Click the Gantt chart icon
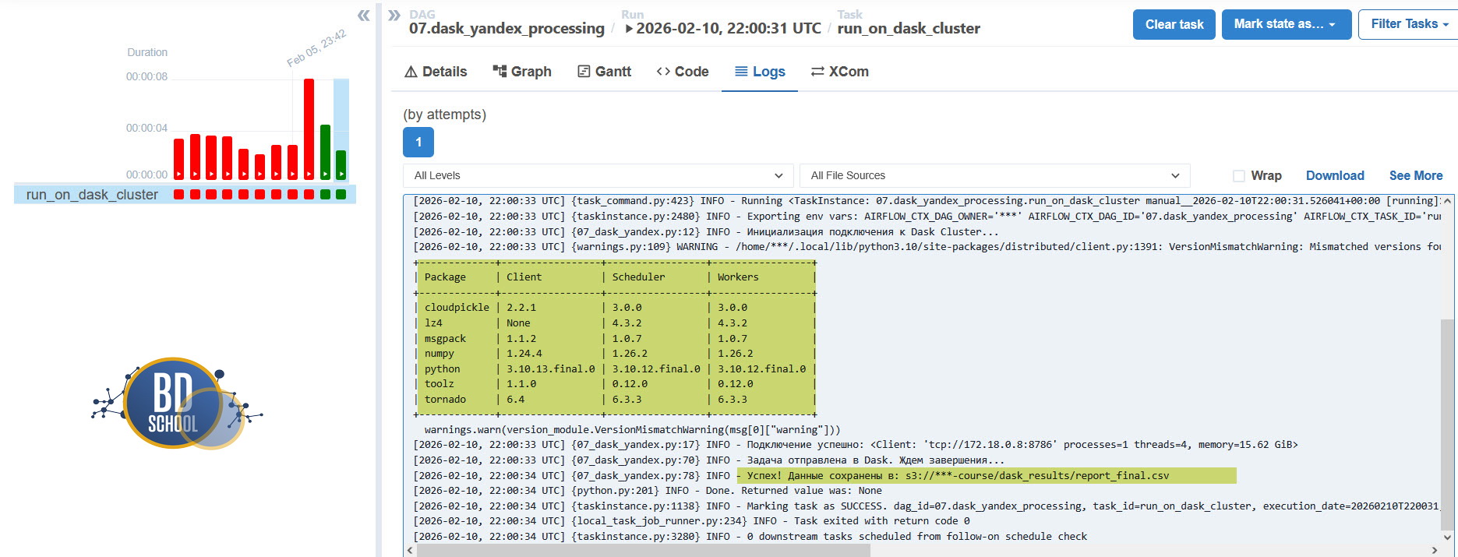 pos(584,72)
